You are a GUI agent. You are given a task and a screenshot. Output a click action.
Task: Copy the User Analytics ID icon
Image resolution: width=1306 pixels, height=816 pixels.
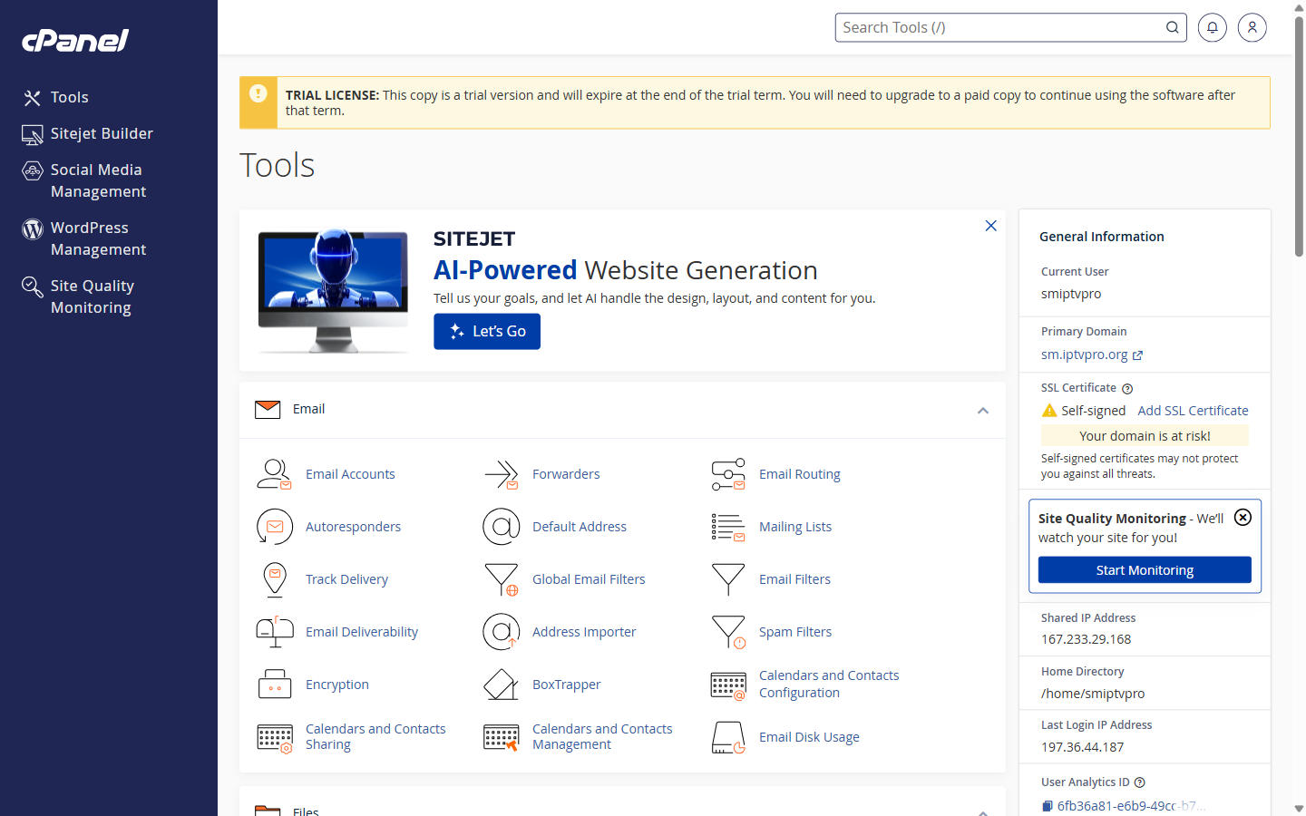pos(1047,806)
